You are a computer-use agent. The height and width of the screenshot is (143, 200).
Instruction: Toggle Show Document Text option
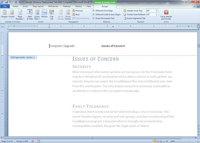pos(93,18)
